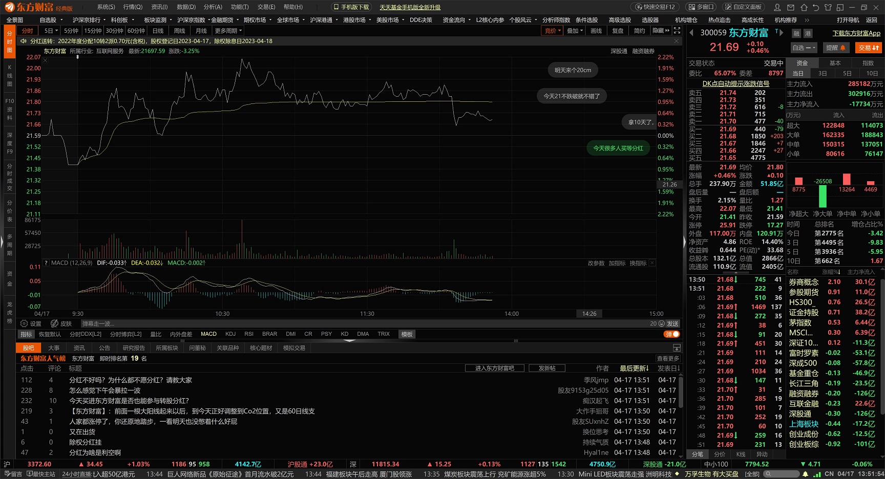Open 多窗口 multi-window button

click(x=701, y=7)
